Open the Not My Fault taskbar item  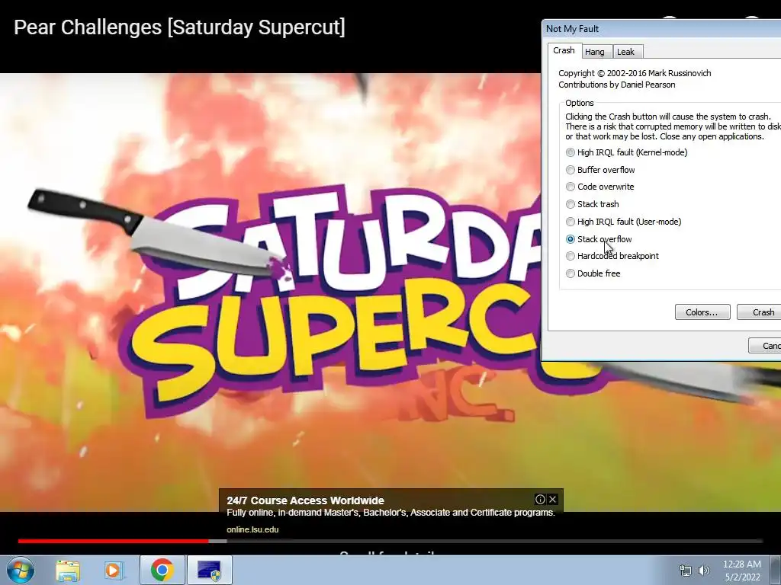[209, 570]
